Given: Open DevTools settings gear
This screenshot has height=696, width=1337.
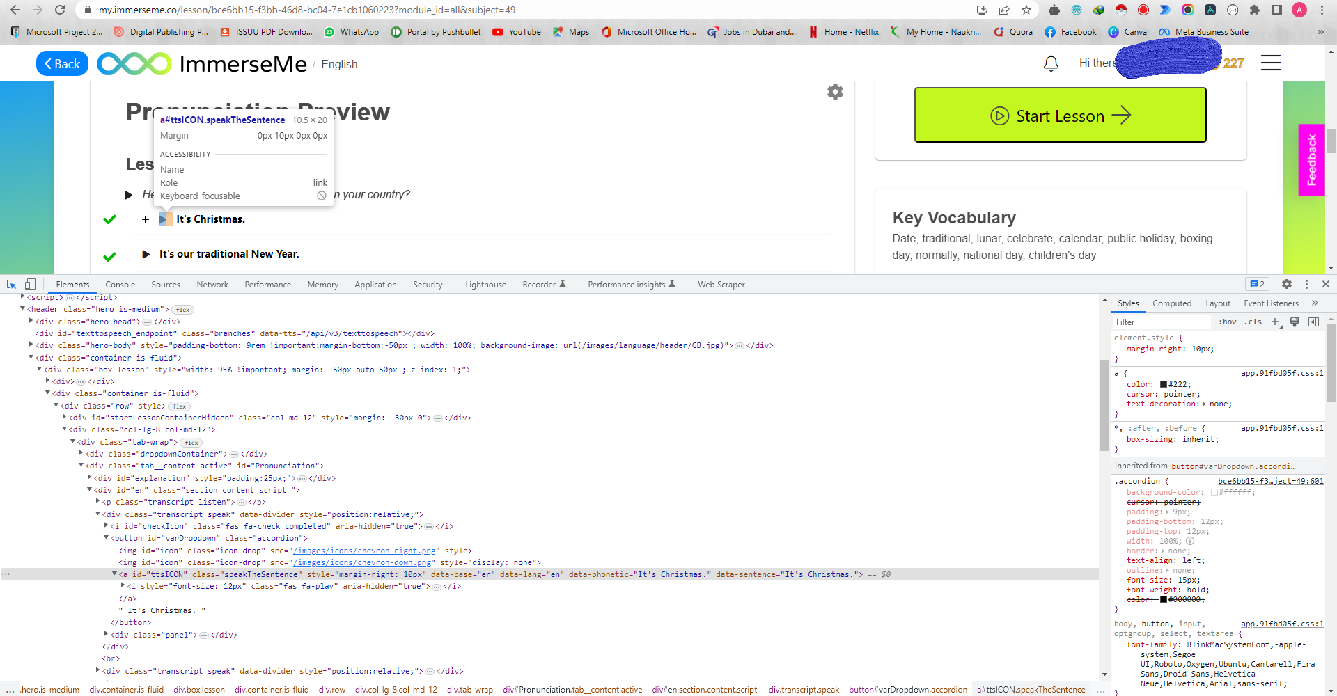Looking at the screenshot, I should [1287, 284].
